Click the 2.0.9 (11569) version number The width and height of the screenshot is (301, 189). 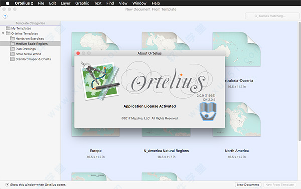pos(206,96)
